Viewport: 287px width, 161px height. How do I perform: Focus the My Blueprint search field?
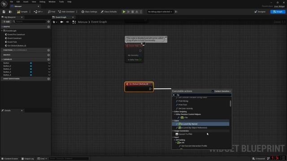coord(29,21)
